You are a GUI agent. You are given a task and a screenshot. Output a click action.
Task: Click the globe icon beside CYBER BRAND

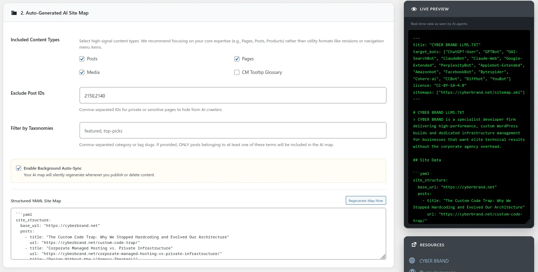(x=412, y=261)
